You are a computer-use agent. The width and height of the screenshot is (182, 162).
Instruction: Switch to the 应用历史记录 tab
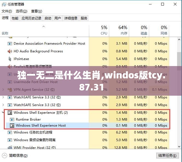pyautogui.click(x=31, y=18)
